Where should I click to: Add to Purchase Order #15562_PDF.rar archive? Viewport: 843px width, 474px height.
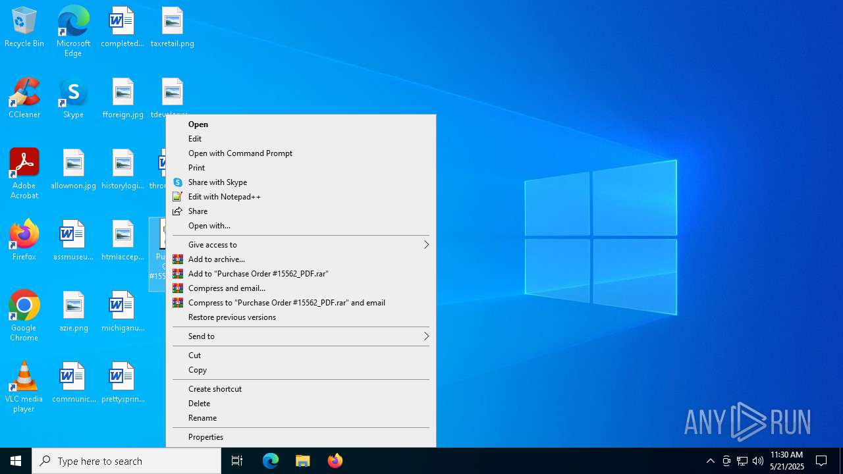301,274
